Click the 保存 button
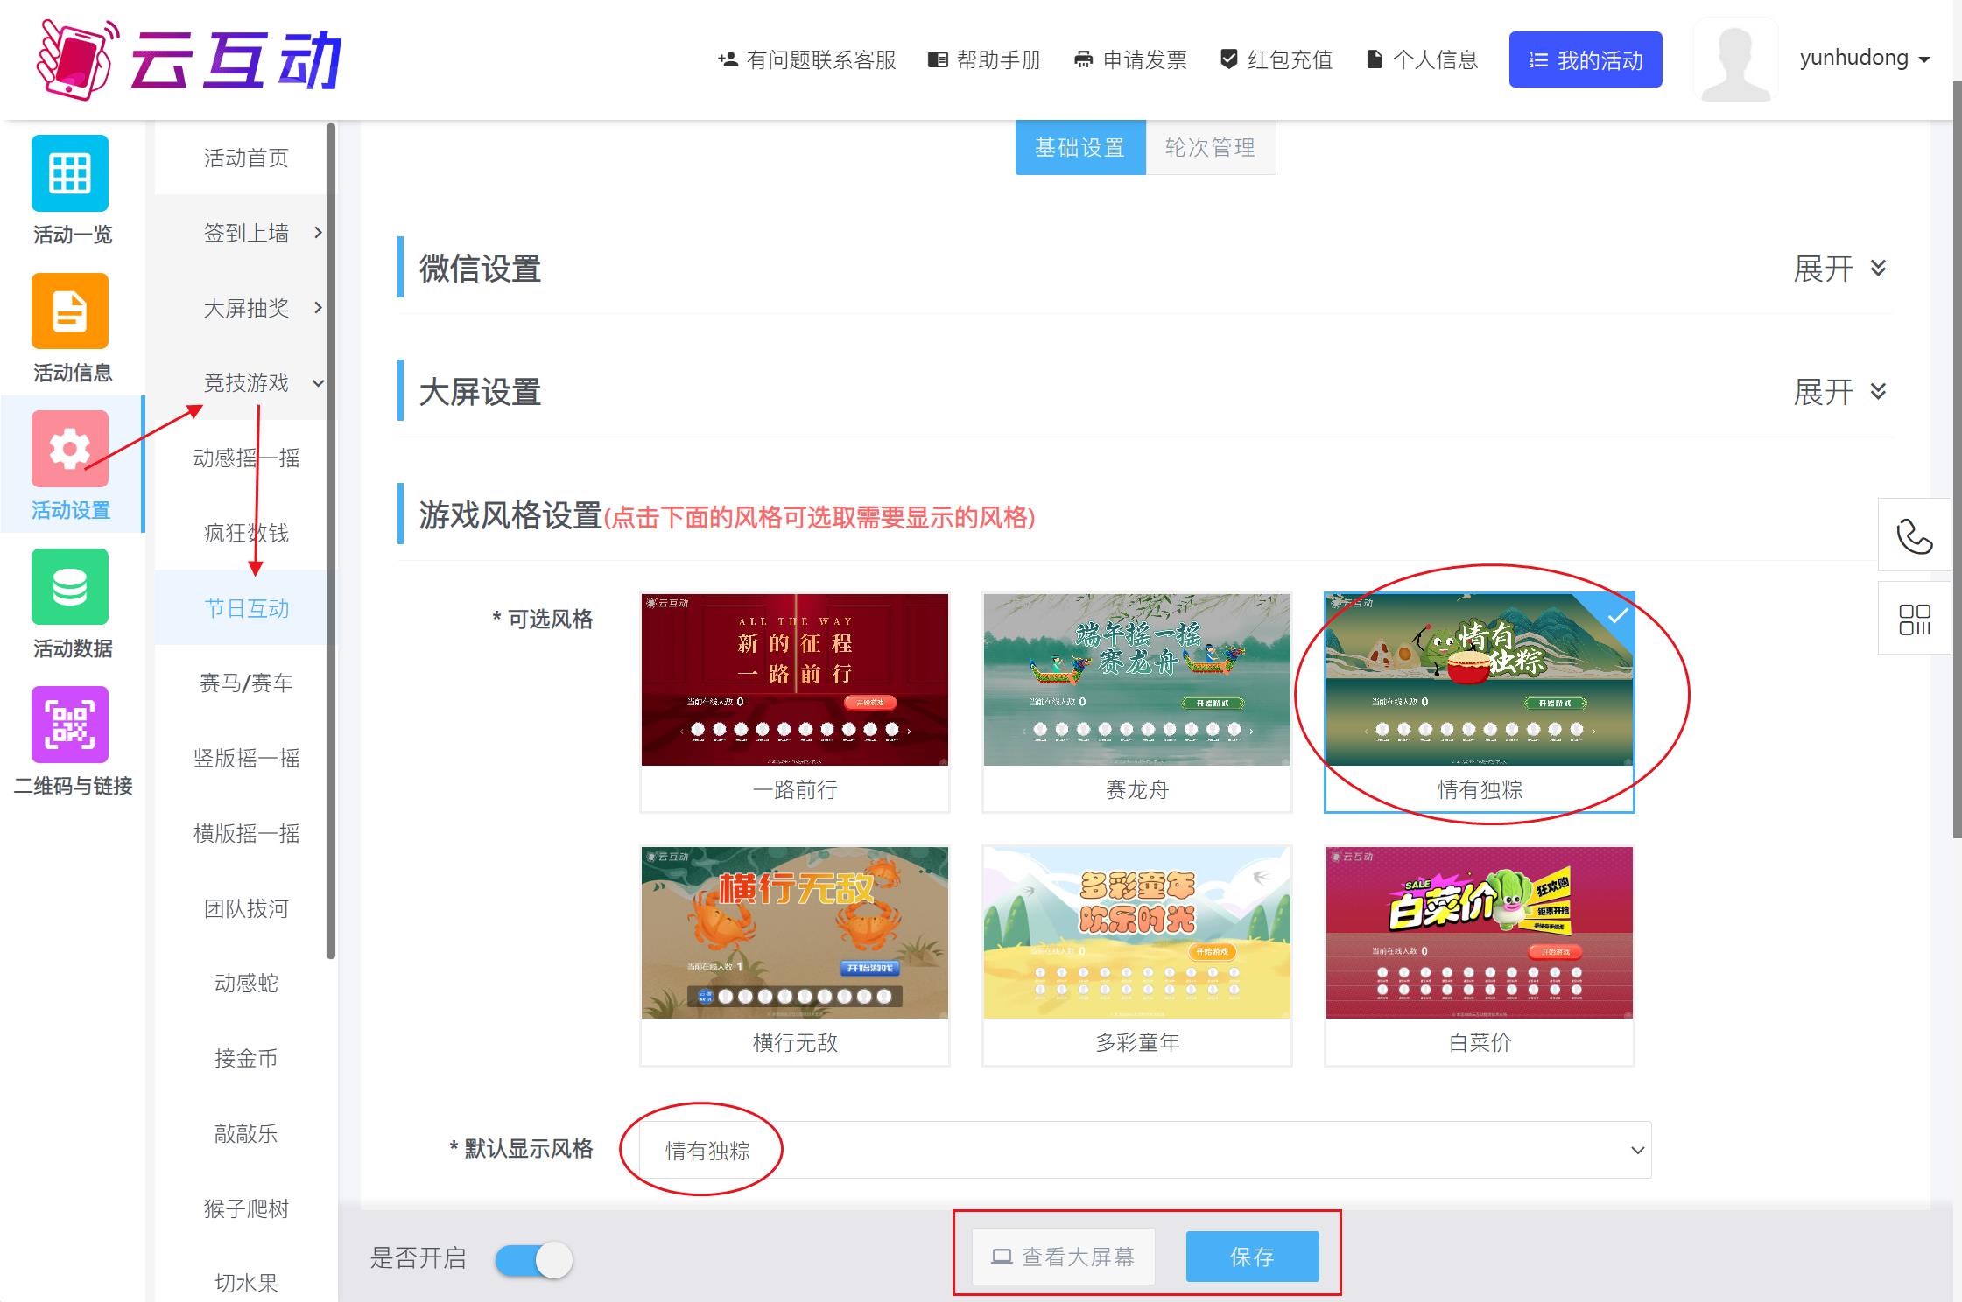Screen dimensions: 1962x1302 pyautogui.click(x=1252, y=1256)
